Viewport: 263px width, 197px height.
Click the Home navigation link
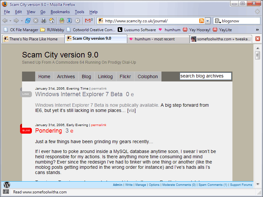[44, 77]
